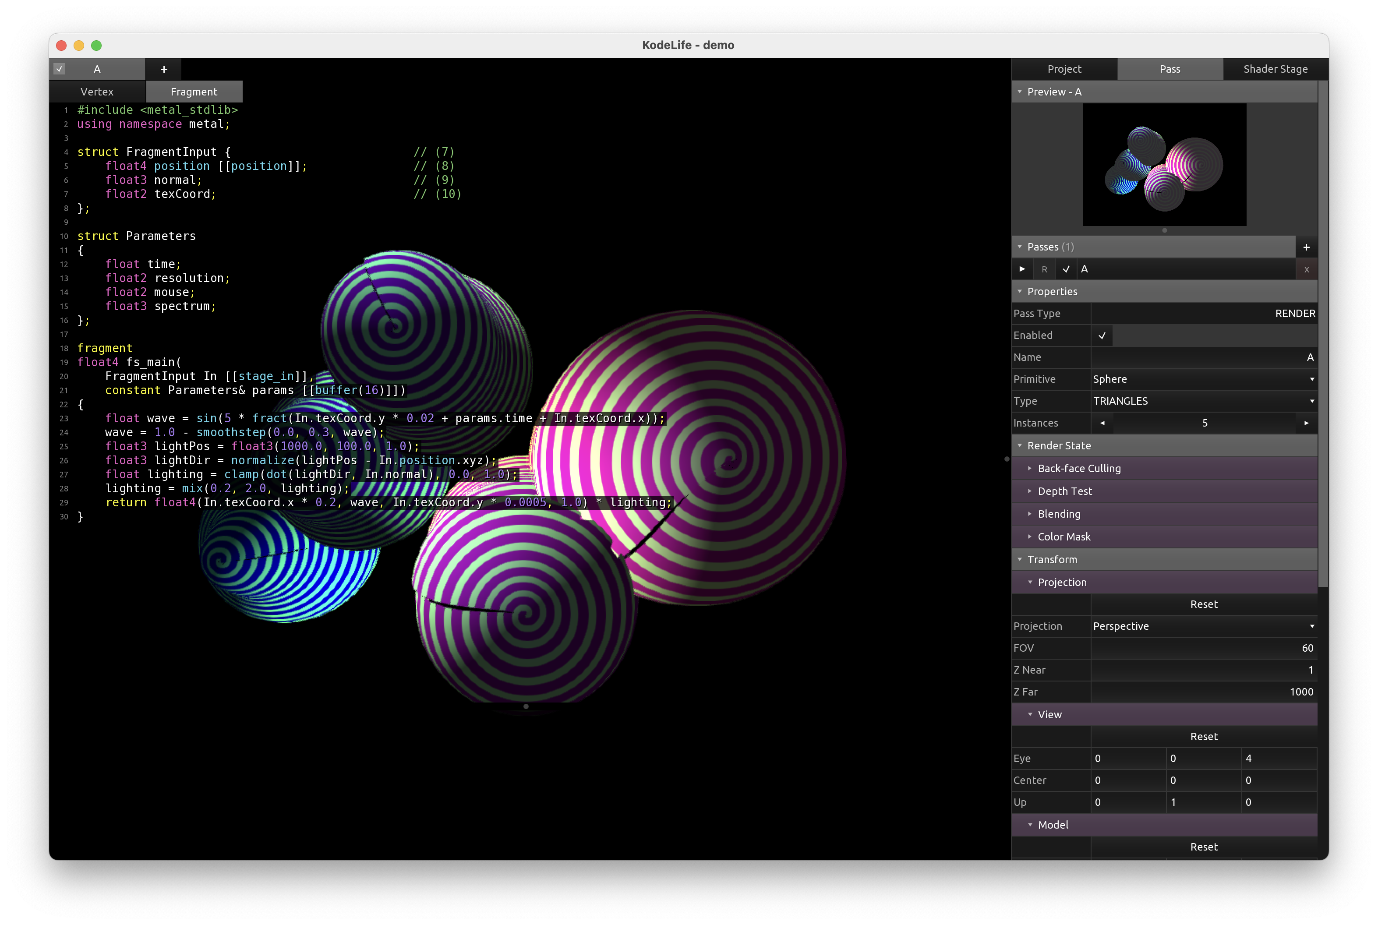
Task: Open the Shader Stage tab
Action: pos(1275,69)
